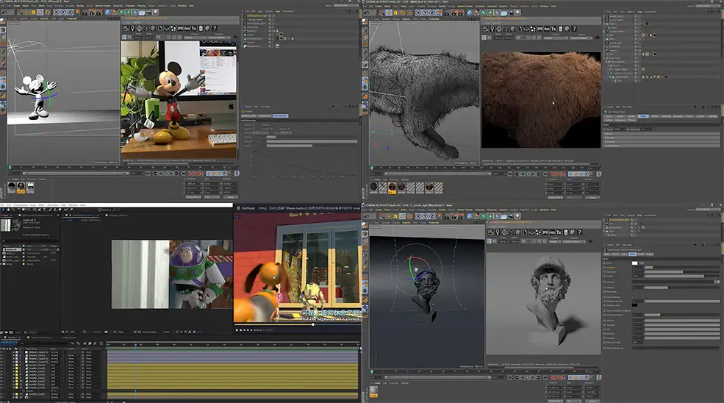
Task: Open the Render menu in the Mickey Cinema 4D window
Action: click(x=80, y=6)
